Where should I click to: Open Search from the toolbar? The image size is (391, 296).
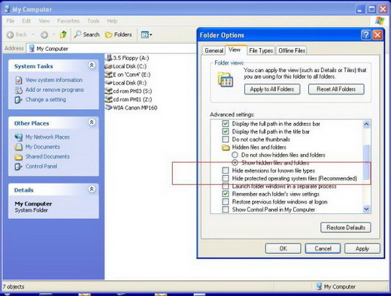pyautogui.click(x=87, y=35)
